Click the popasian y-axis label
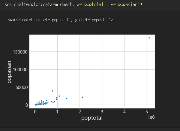Viewport: 180px width, 131px height. pos(9,72)
